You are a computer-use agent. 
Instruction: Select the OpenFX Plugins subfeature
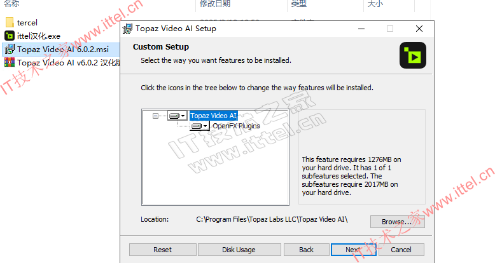click(x=236, y=126)
